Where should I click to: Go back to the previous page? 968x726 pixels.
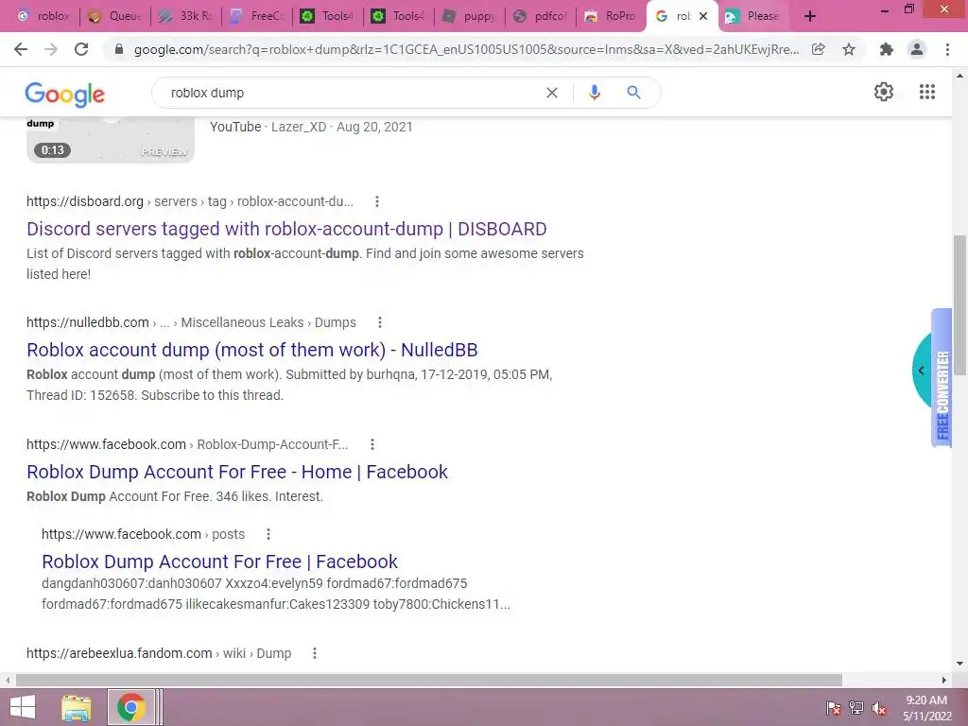coord(21,49)
